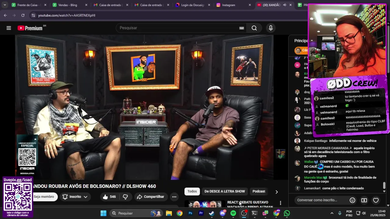
Task: Close the XANDÃO YouTube tab
Action: tap(291, 5)
